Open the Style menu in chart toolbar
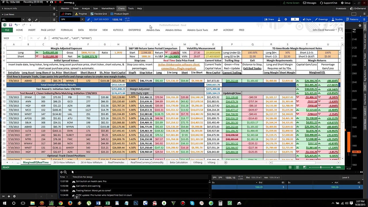The height and width of the screenshot is (207, 368). tap(307, 19)
